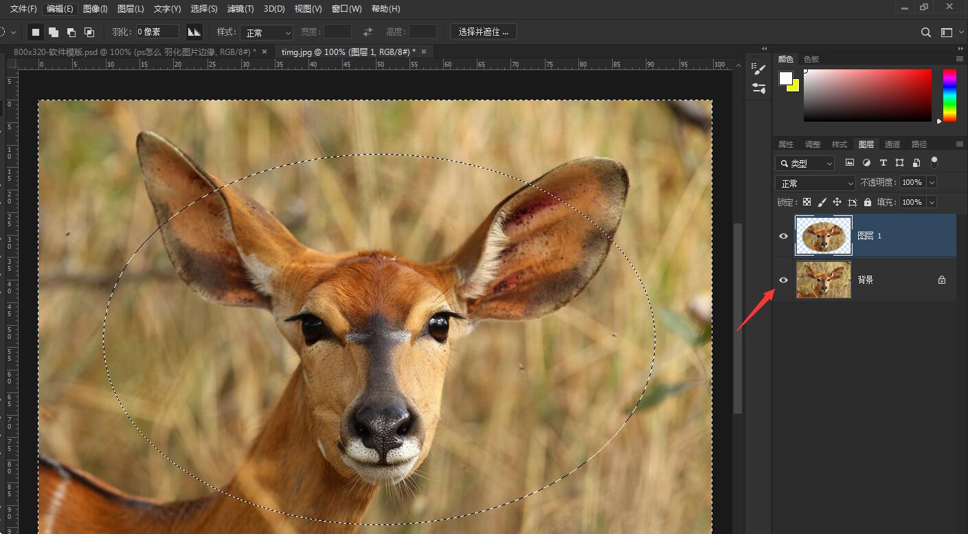Image resolution: width=968 pixels, height=534 pixels.
Task: Expand the 样式 style dropdown
Action: point(267,32)
